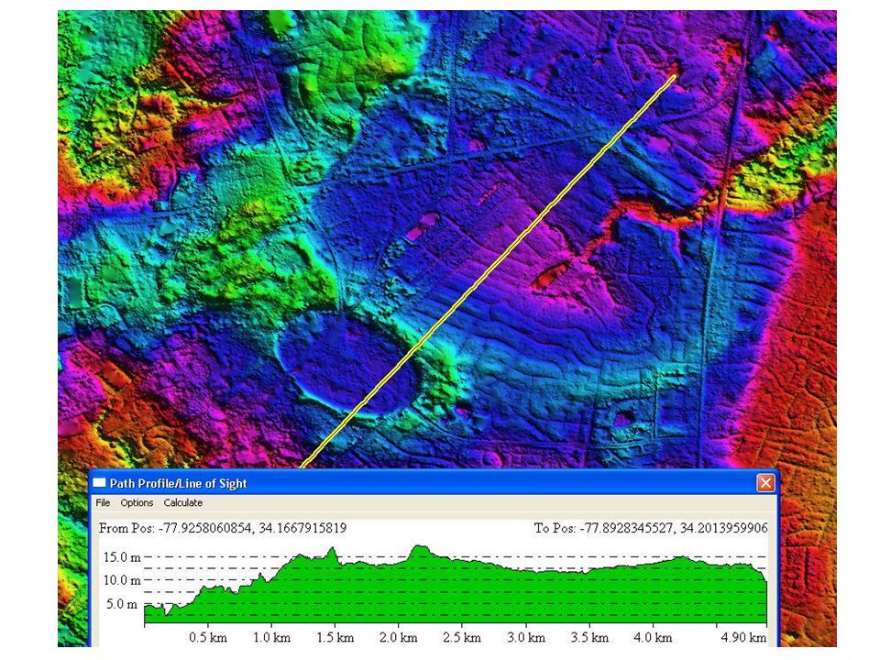Click the 1.0 km distance label
The height and width of the screenshot is (660, 880).
coord(271,638)
